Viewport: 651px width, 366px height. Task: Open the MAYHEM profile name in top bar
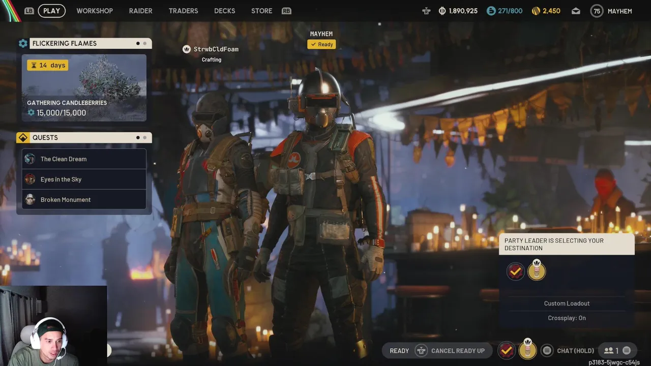[619, 11]
